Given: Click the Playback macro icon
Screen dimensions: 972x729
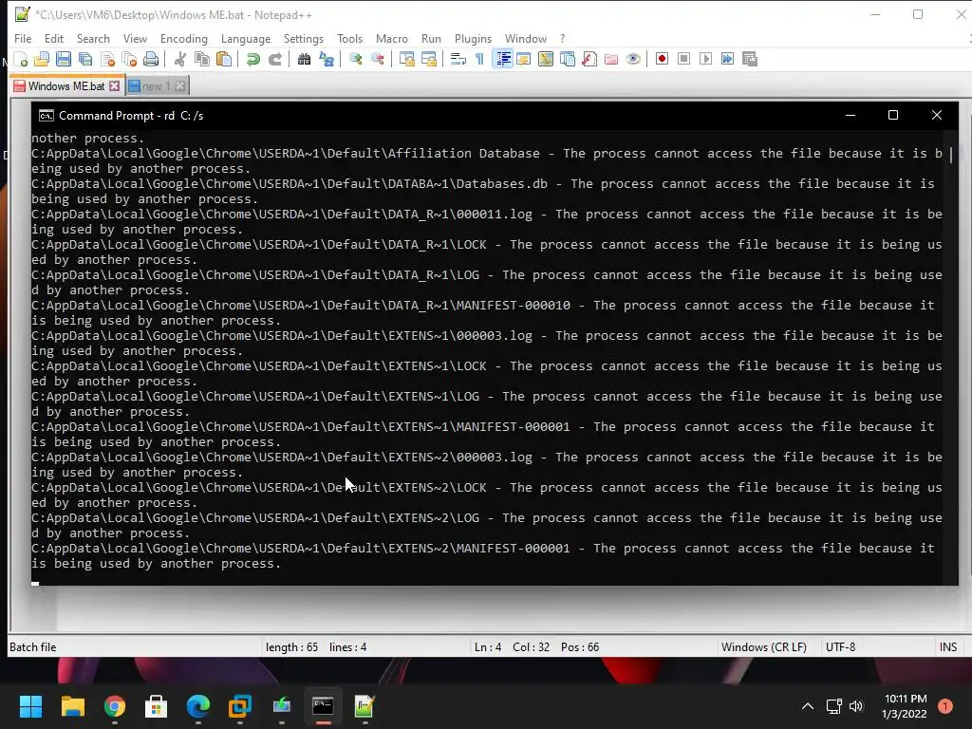Looking at the screenshot, I should pyautogui.click(x=705, y=60).
